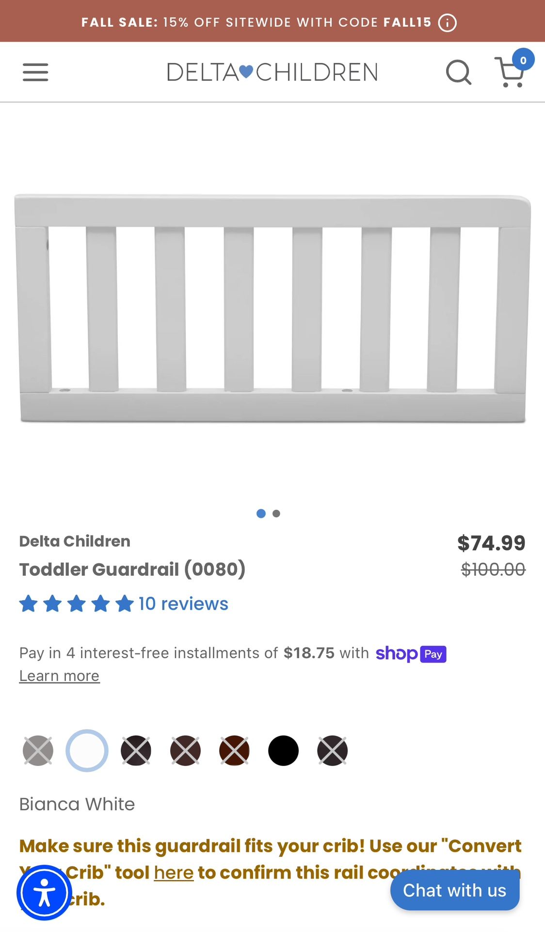Click the Toddler Guardrail product title
Image resolution: width=545 pixels, height=932 pixels.
(132, 569)
